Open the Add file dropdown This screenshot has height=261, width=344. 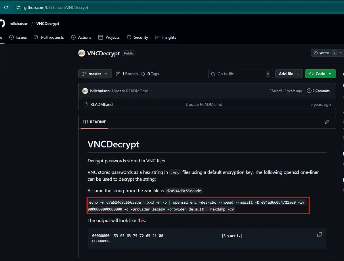289,74
